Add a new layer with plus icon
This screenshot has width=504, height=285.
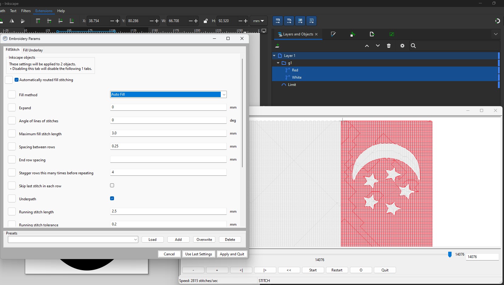(x=277, y=46)
